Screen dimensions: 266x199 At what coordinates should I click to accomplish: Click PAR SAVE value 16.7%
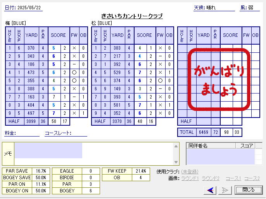tap(41, 171)
